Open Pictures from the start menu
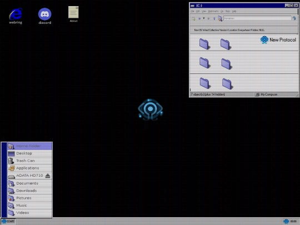 (29, 198)
